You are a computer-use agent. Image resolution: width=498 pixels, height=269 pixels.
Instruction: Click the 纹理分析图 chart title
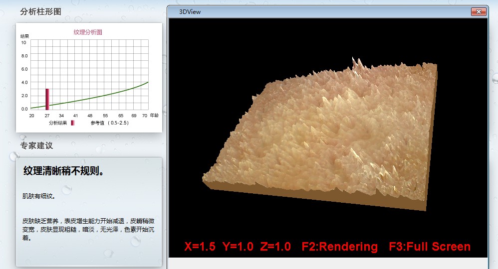[88, 32]
